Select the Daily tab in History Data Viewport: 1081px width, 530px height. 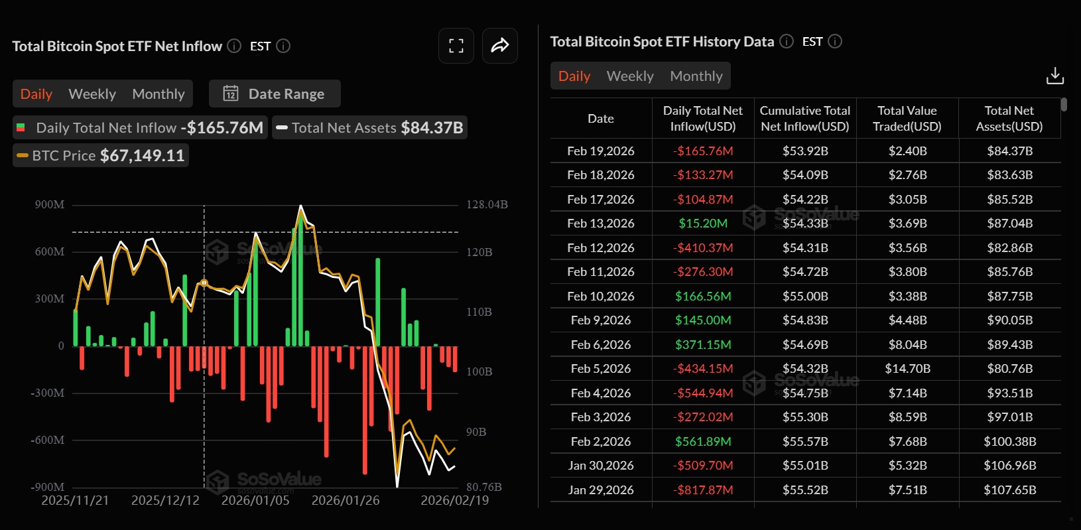(574, 76)
